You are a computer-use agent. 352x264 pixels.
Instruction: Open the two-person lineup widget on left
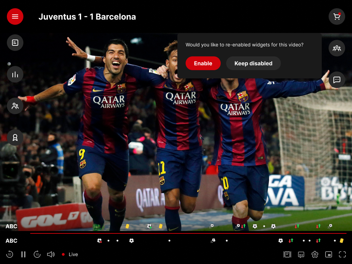click(15, 106)
